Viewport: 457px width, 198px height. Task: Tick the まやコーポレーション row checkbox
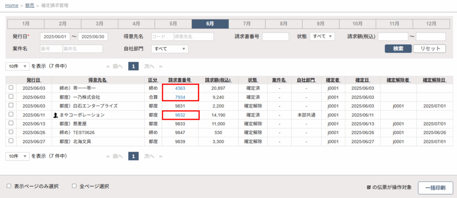tap(11, 115)
